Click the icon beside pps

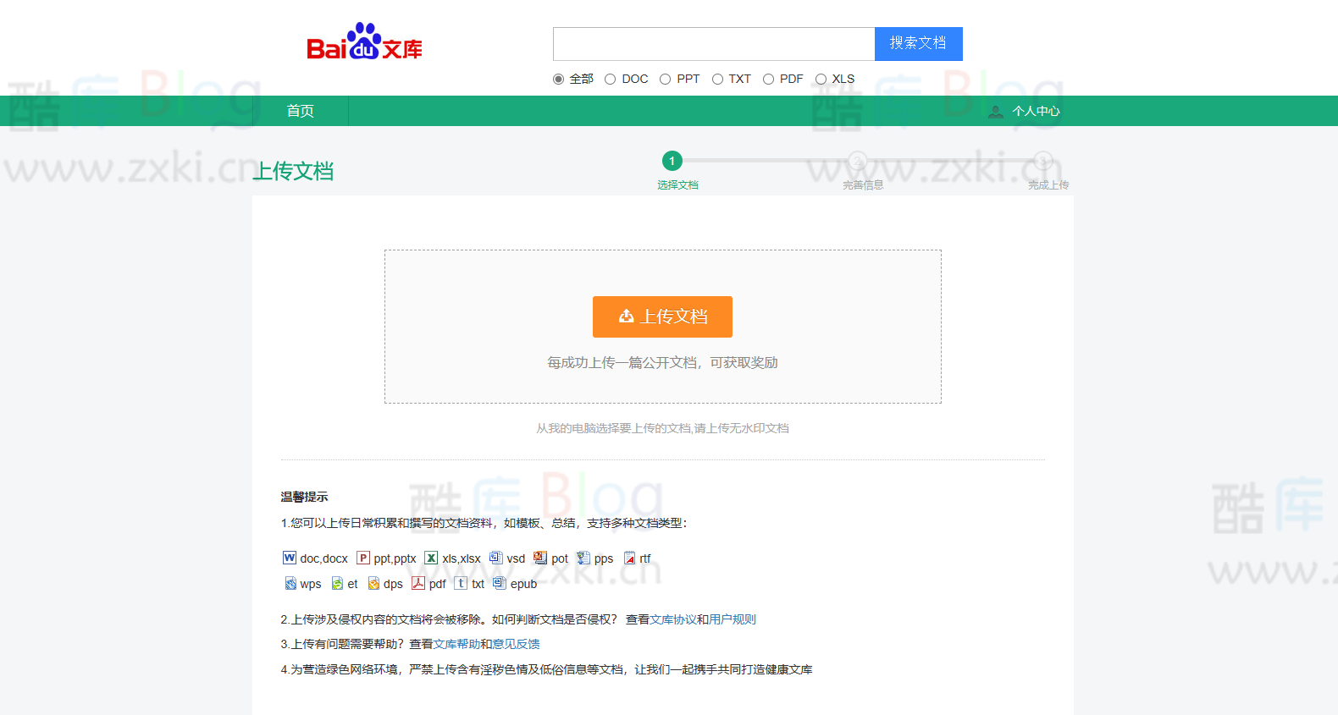tap(583, 558)
